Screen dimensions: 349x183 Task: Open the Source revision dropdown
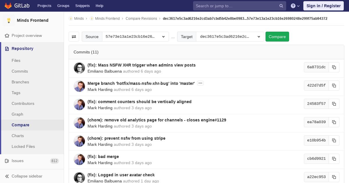coord(135,37)
